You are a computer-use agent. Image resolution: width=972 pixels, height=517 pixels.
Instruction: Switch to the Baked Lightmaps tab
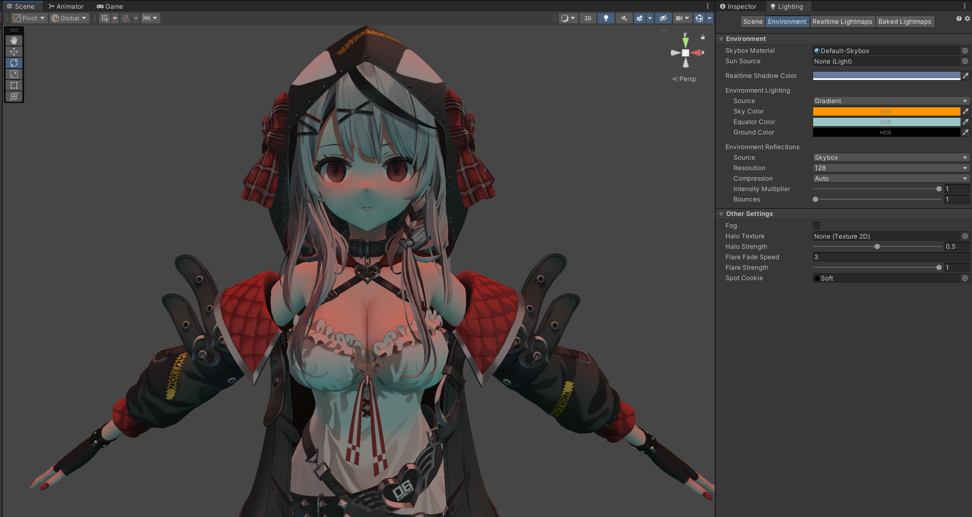point(905,22)
